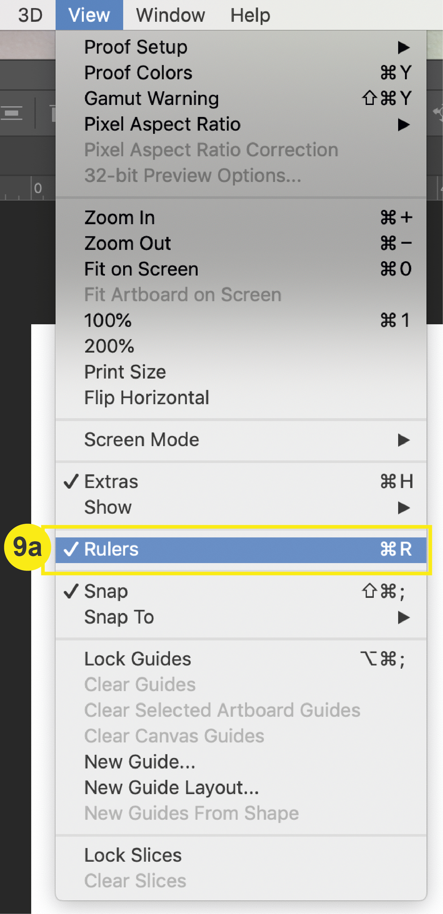The height and width of the screenshot is (914, 443).
Task: Choose Zoom In from the View menu
Action: pos(119,217)
